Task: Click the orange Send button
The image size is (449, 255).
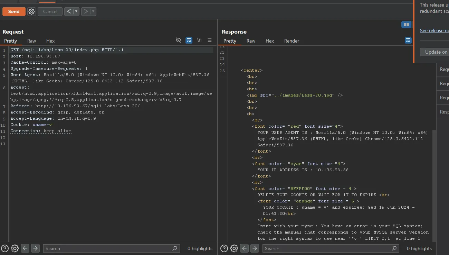Action: 14,11
